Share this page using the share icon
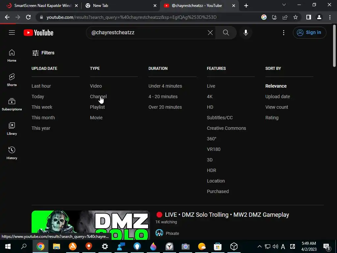 [x=285, y=17]
